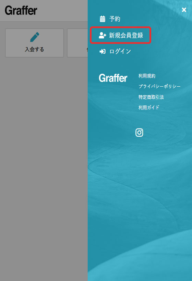This screenshot has width=192, height=281.
Task: Open the Instagram icon link
Action: [139, 133]
